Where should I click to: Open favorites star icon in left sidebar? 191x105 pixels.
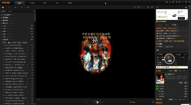click(x=15, y=7)
